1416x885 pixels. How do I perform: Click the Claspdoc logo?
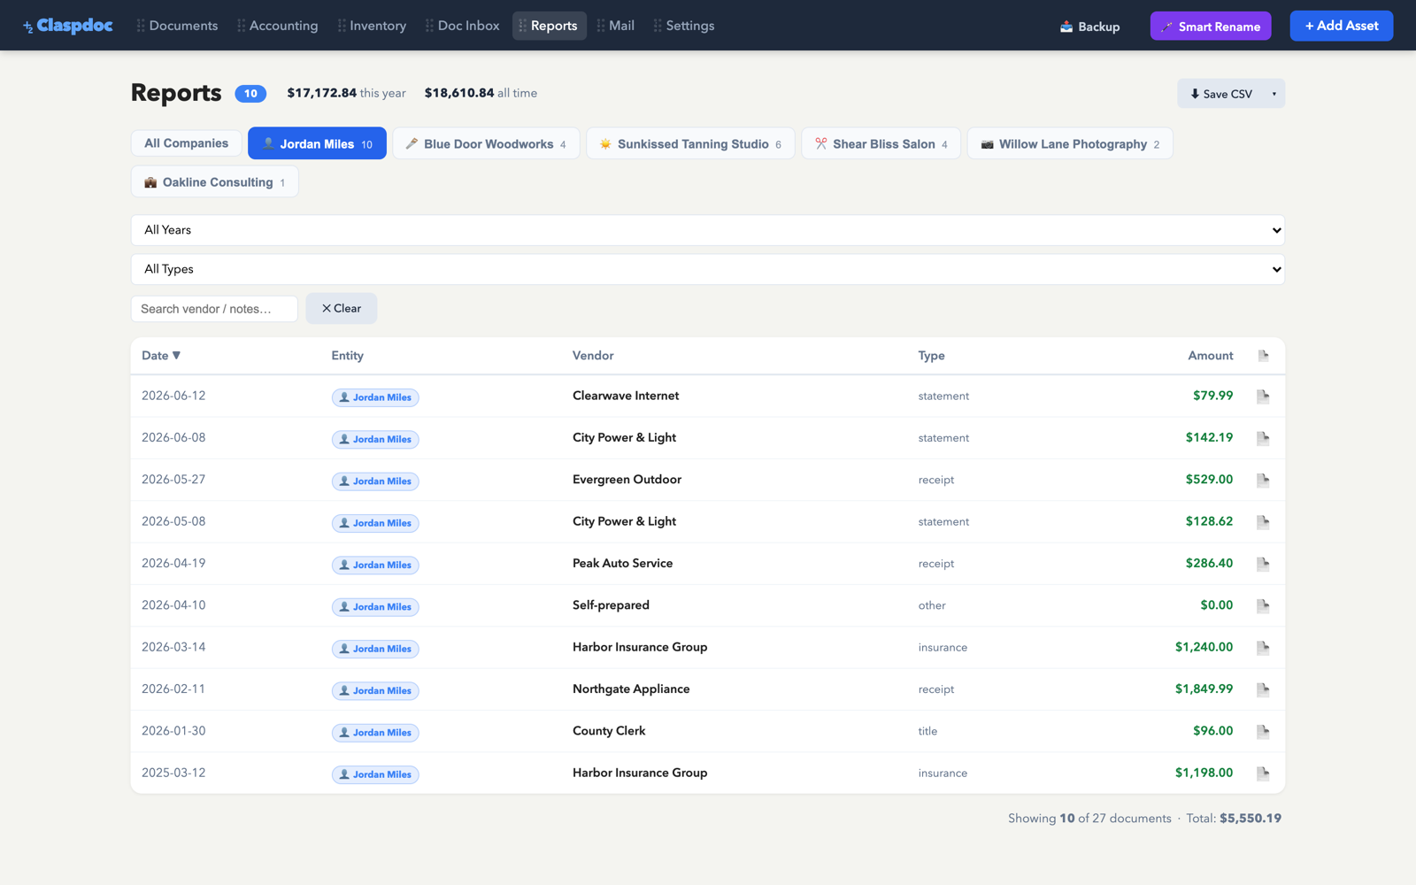(68, 26)
